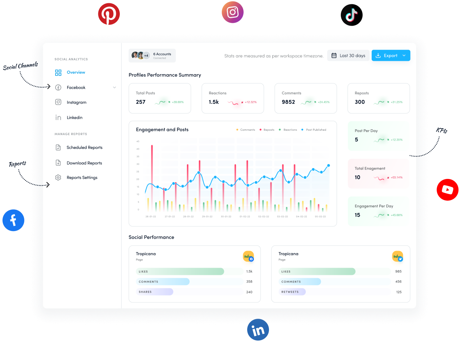The image size is (461, 343).
Task: Expand the Facebook channel chevron
Action: tap(115, 87)
